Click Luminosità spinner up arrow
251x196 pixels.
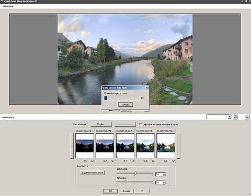[x=164, y=173]
